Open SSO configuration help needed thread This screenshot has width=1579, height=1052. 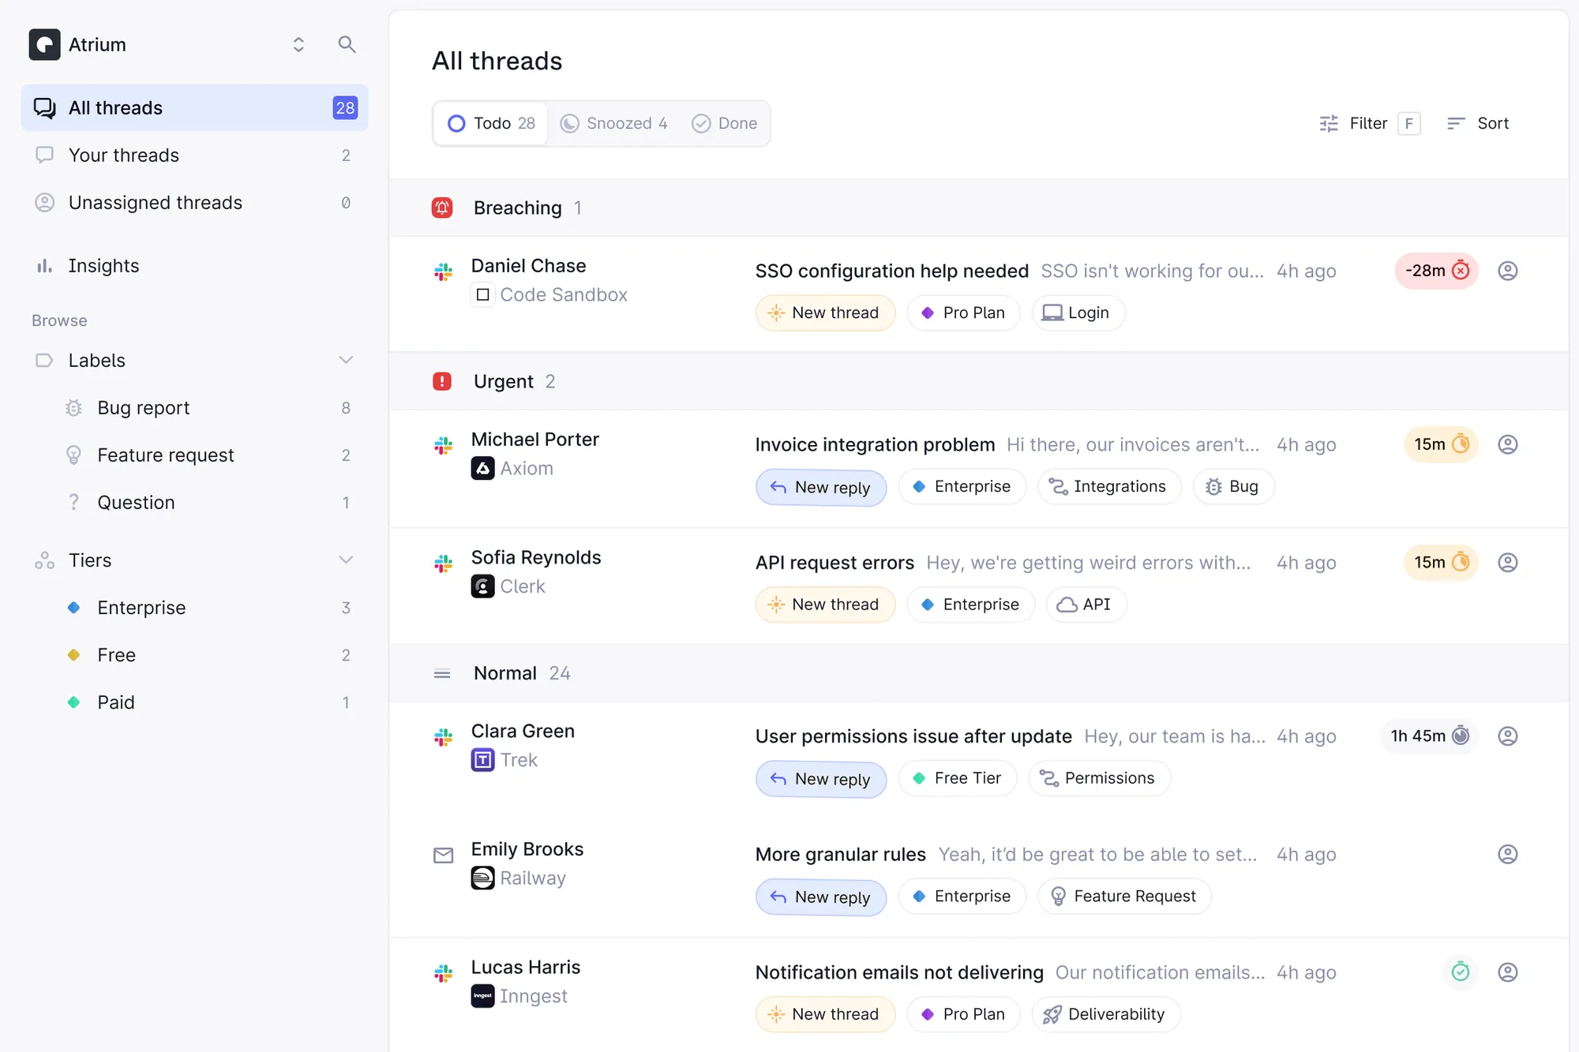892,271
